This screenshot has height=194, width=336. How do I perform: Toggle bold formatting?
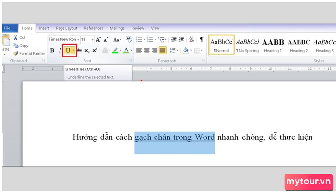(x=52, y=50)
